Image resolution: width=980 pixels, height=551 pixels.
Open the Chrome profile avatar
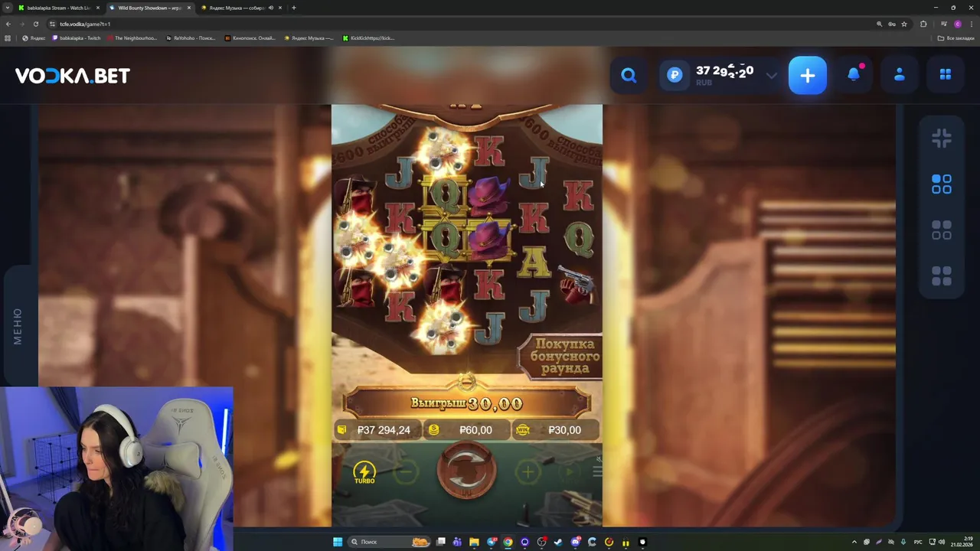point(958,24)
